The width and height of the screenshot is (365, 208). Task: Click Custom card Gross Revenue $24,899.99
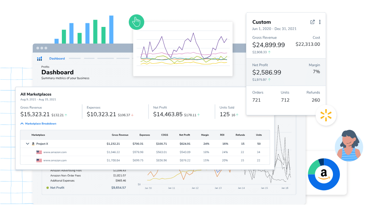(269, 45)
